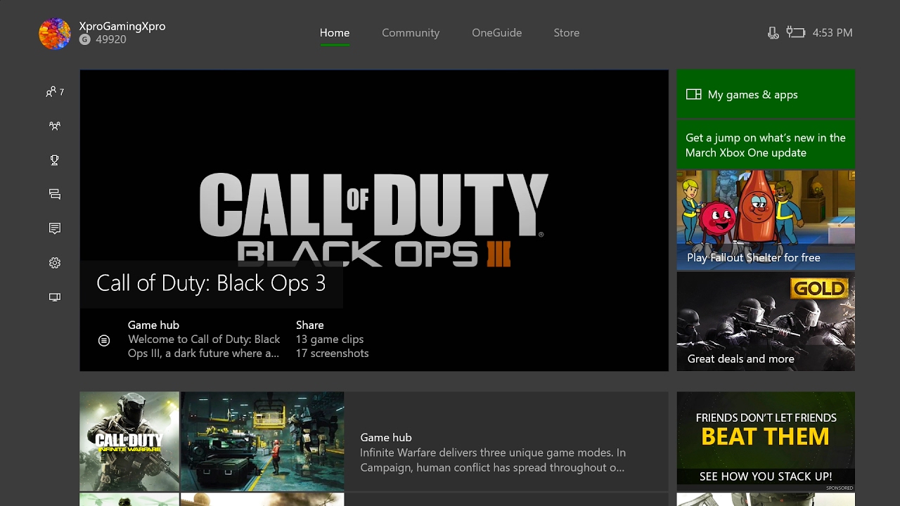Click the Call of Duty: Black Ops 3 title
The width and height of the screenshot is (900, 506).
[211, 283]
